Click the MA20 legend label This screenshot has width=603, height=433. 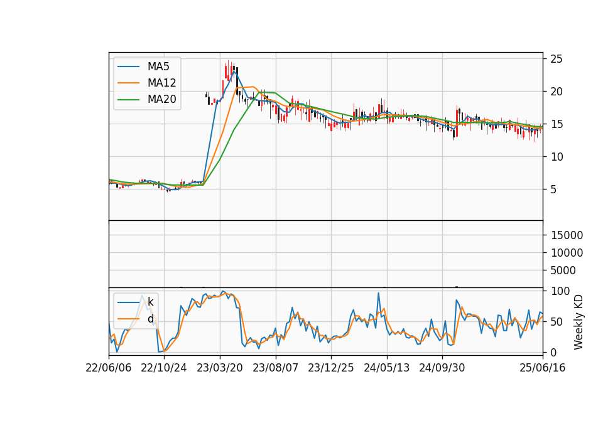tap(161, 99)
